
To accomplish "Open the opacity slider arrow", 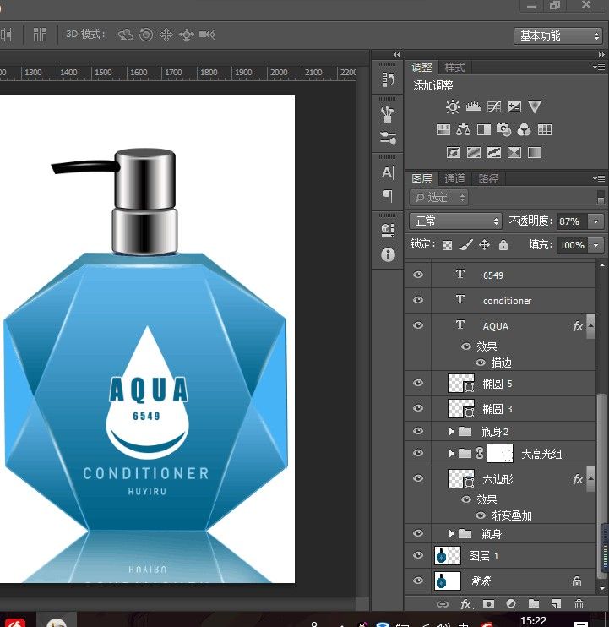I will click(x=596, y=221).
